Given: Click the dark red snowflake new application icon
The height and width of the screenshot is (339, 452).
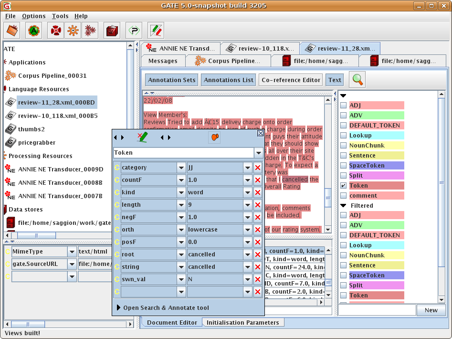Looking at the screenshot, I should (90, 30).
